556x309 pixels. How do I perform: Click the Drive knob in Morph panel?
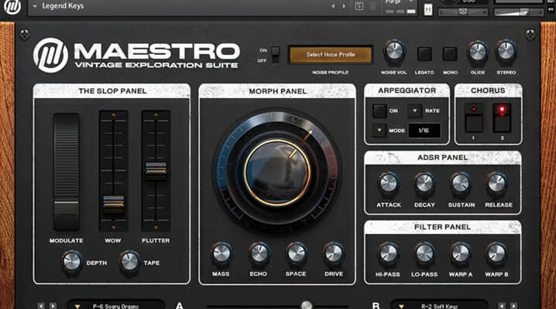[333, 253]
